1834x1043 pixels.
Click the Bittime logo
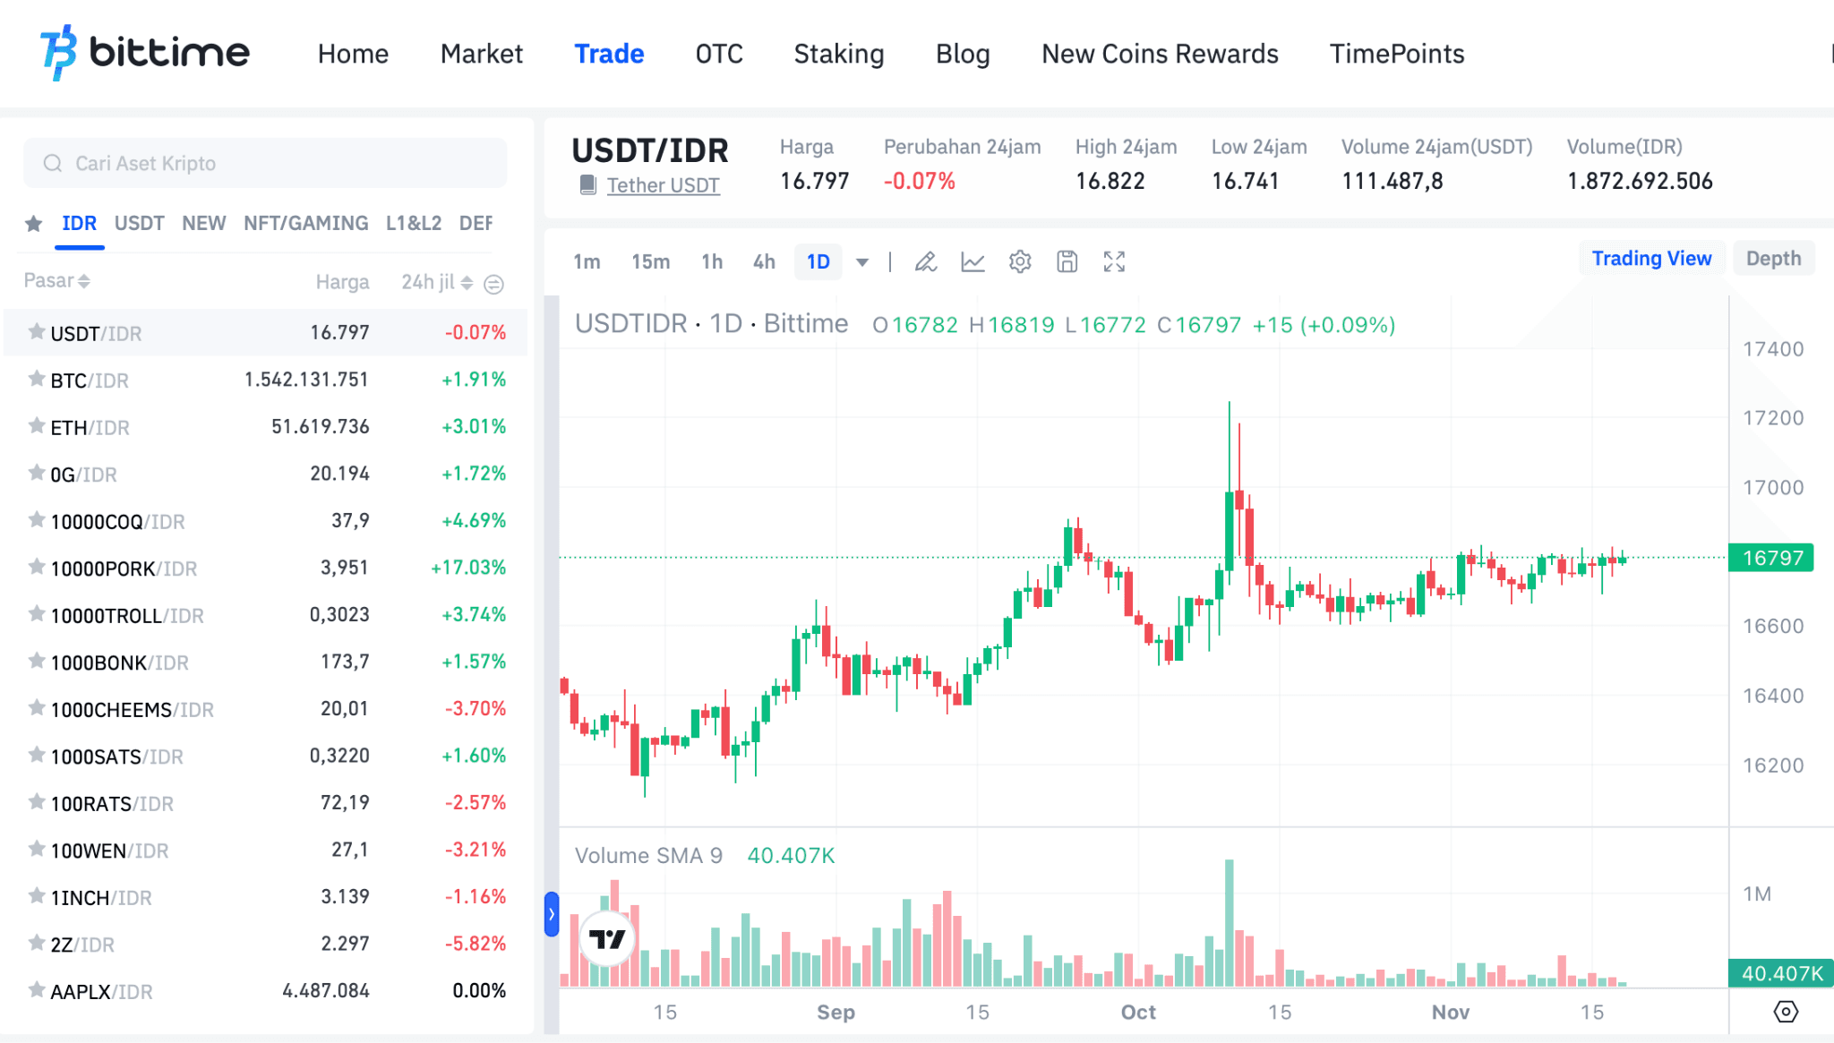[145, 53]
